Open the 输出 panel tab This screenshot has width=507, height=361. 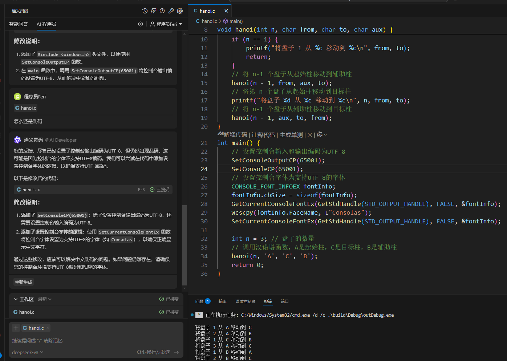[223, 301]
